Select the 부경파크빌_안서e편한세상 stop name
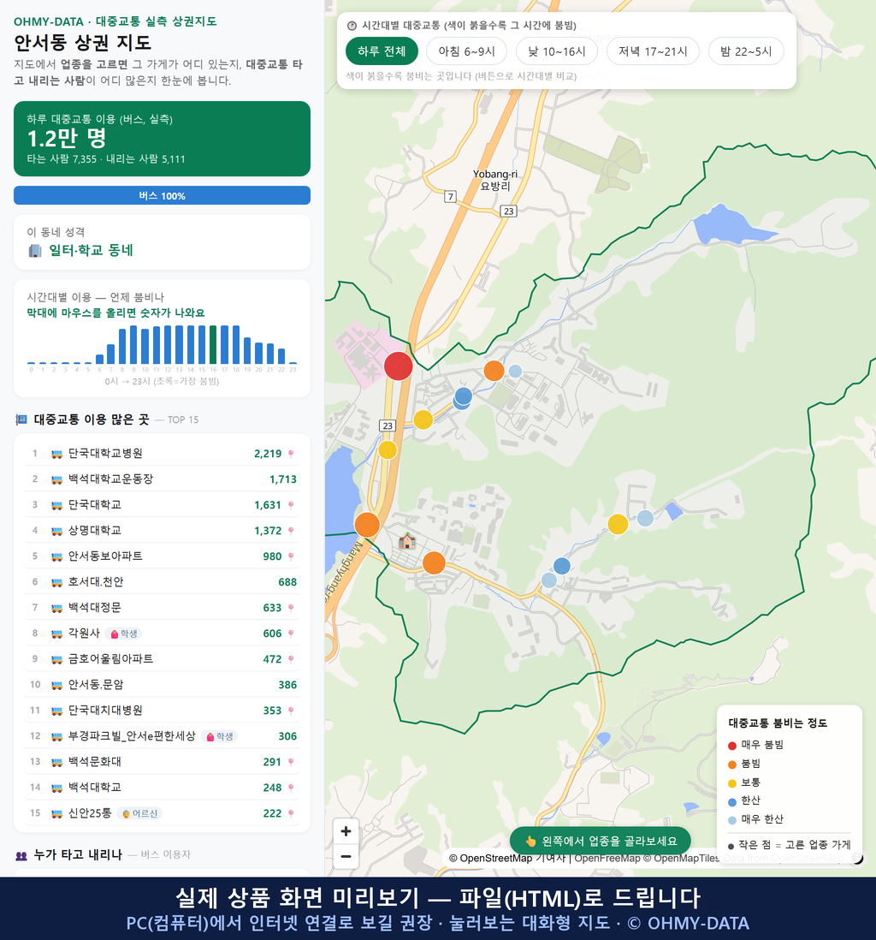The width and height of the screenshot is (876, 940). (132, 736)
